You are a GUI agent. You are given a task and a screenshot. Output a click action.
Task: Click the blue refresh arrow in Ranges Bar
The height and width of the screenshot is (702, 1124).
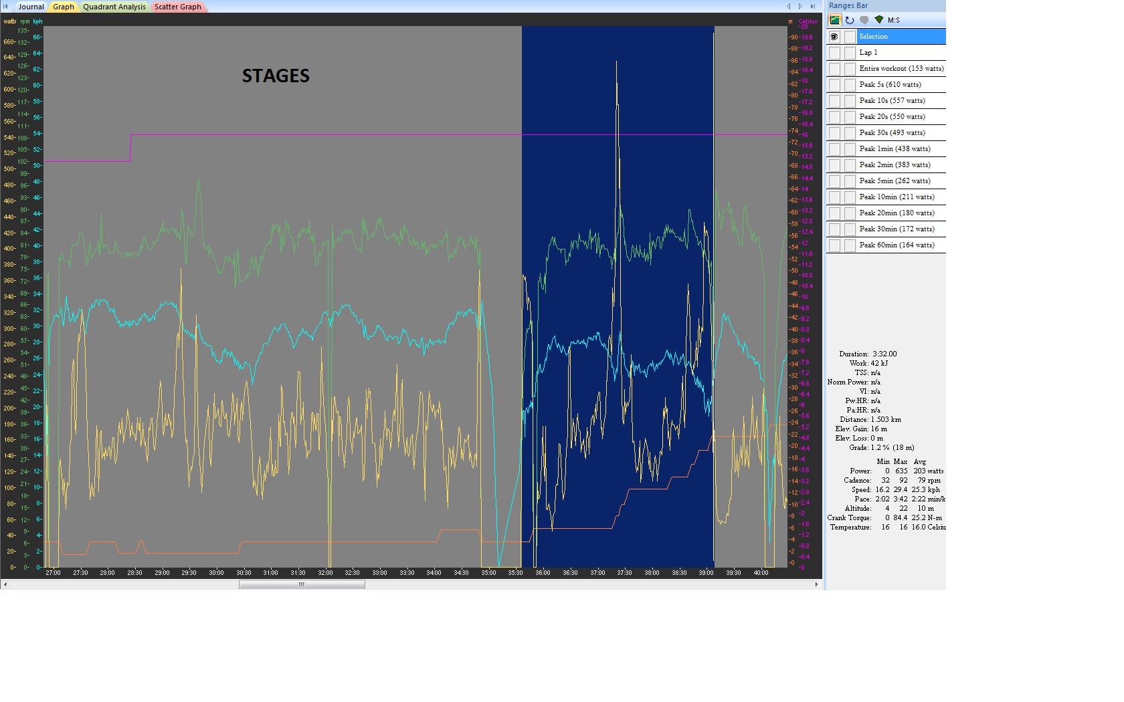point(850,20)
